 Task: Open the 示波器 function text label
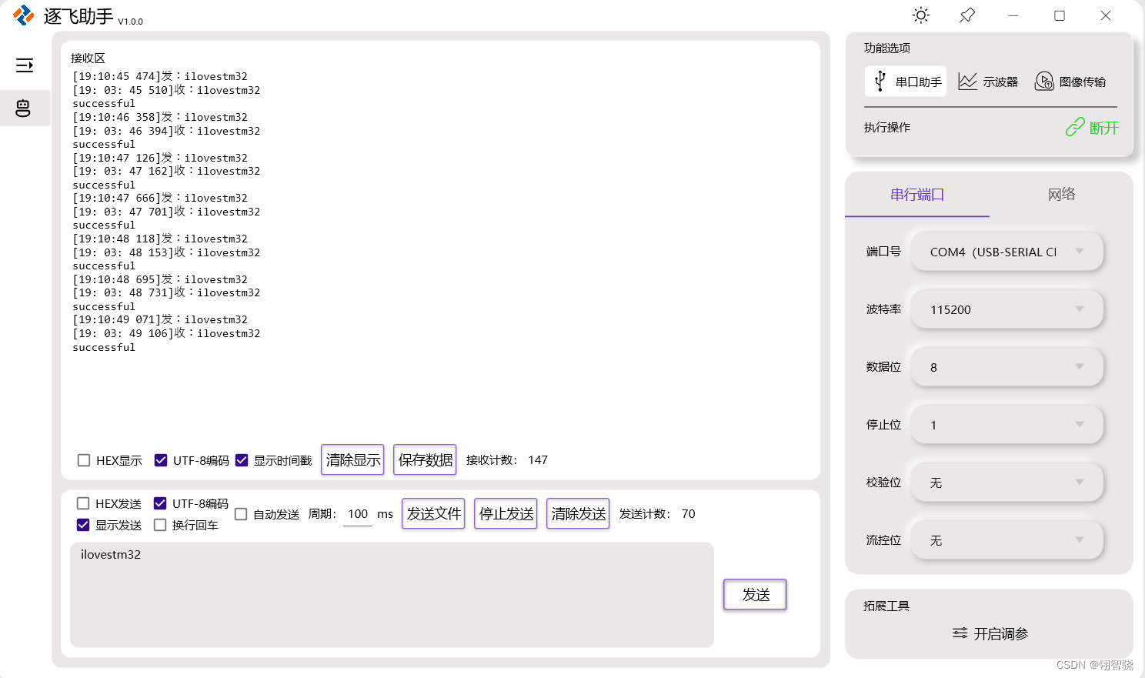pyautogui.click(x=1000, y=82)
